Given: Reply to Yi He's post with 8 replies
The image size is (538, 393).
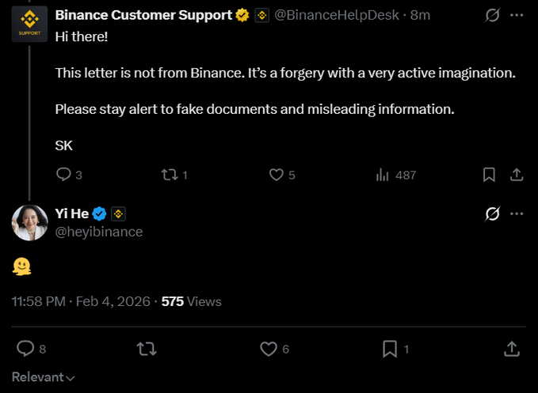Looking at the screenshot, I should (25, 348).
